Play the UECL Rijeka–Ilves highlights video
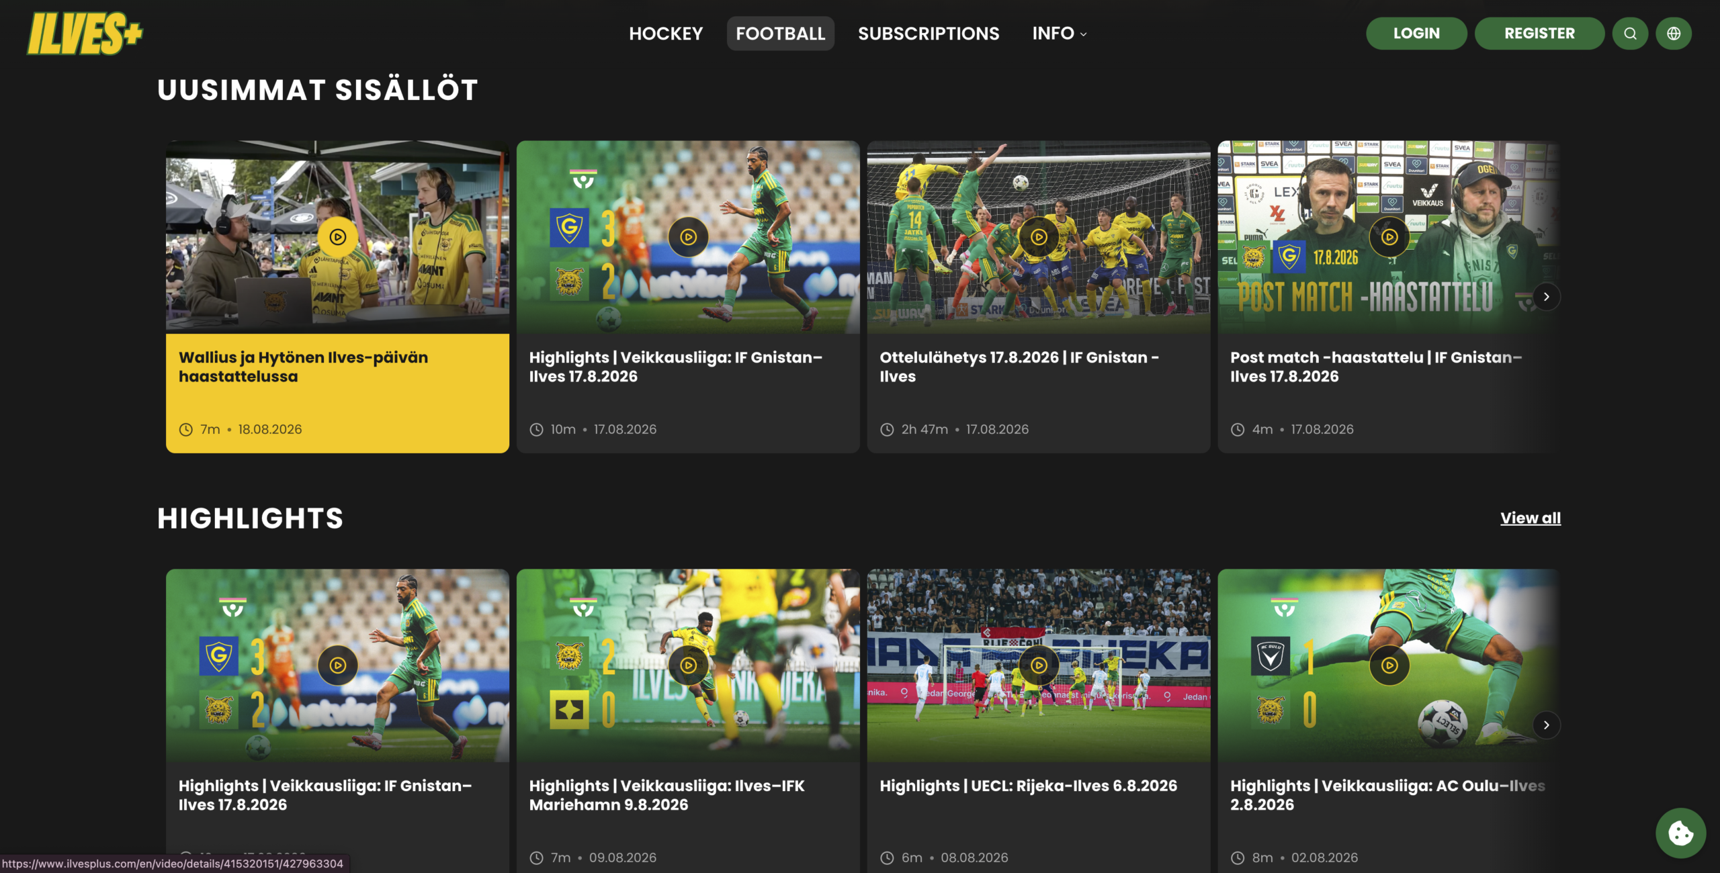Screen dimensions: 1720x873 [x=1039, y=665]
